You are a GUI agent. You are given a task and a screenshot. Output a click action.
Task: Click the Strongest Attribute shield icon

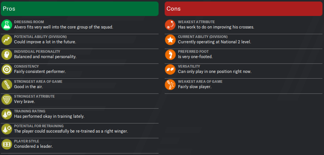point(6,99)
